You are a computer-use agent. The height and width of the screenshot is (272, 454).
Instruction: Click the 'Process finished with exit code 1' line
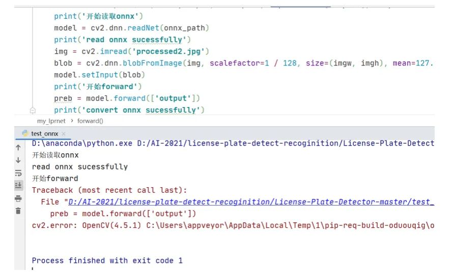coord(107,260)
